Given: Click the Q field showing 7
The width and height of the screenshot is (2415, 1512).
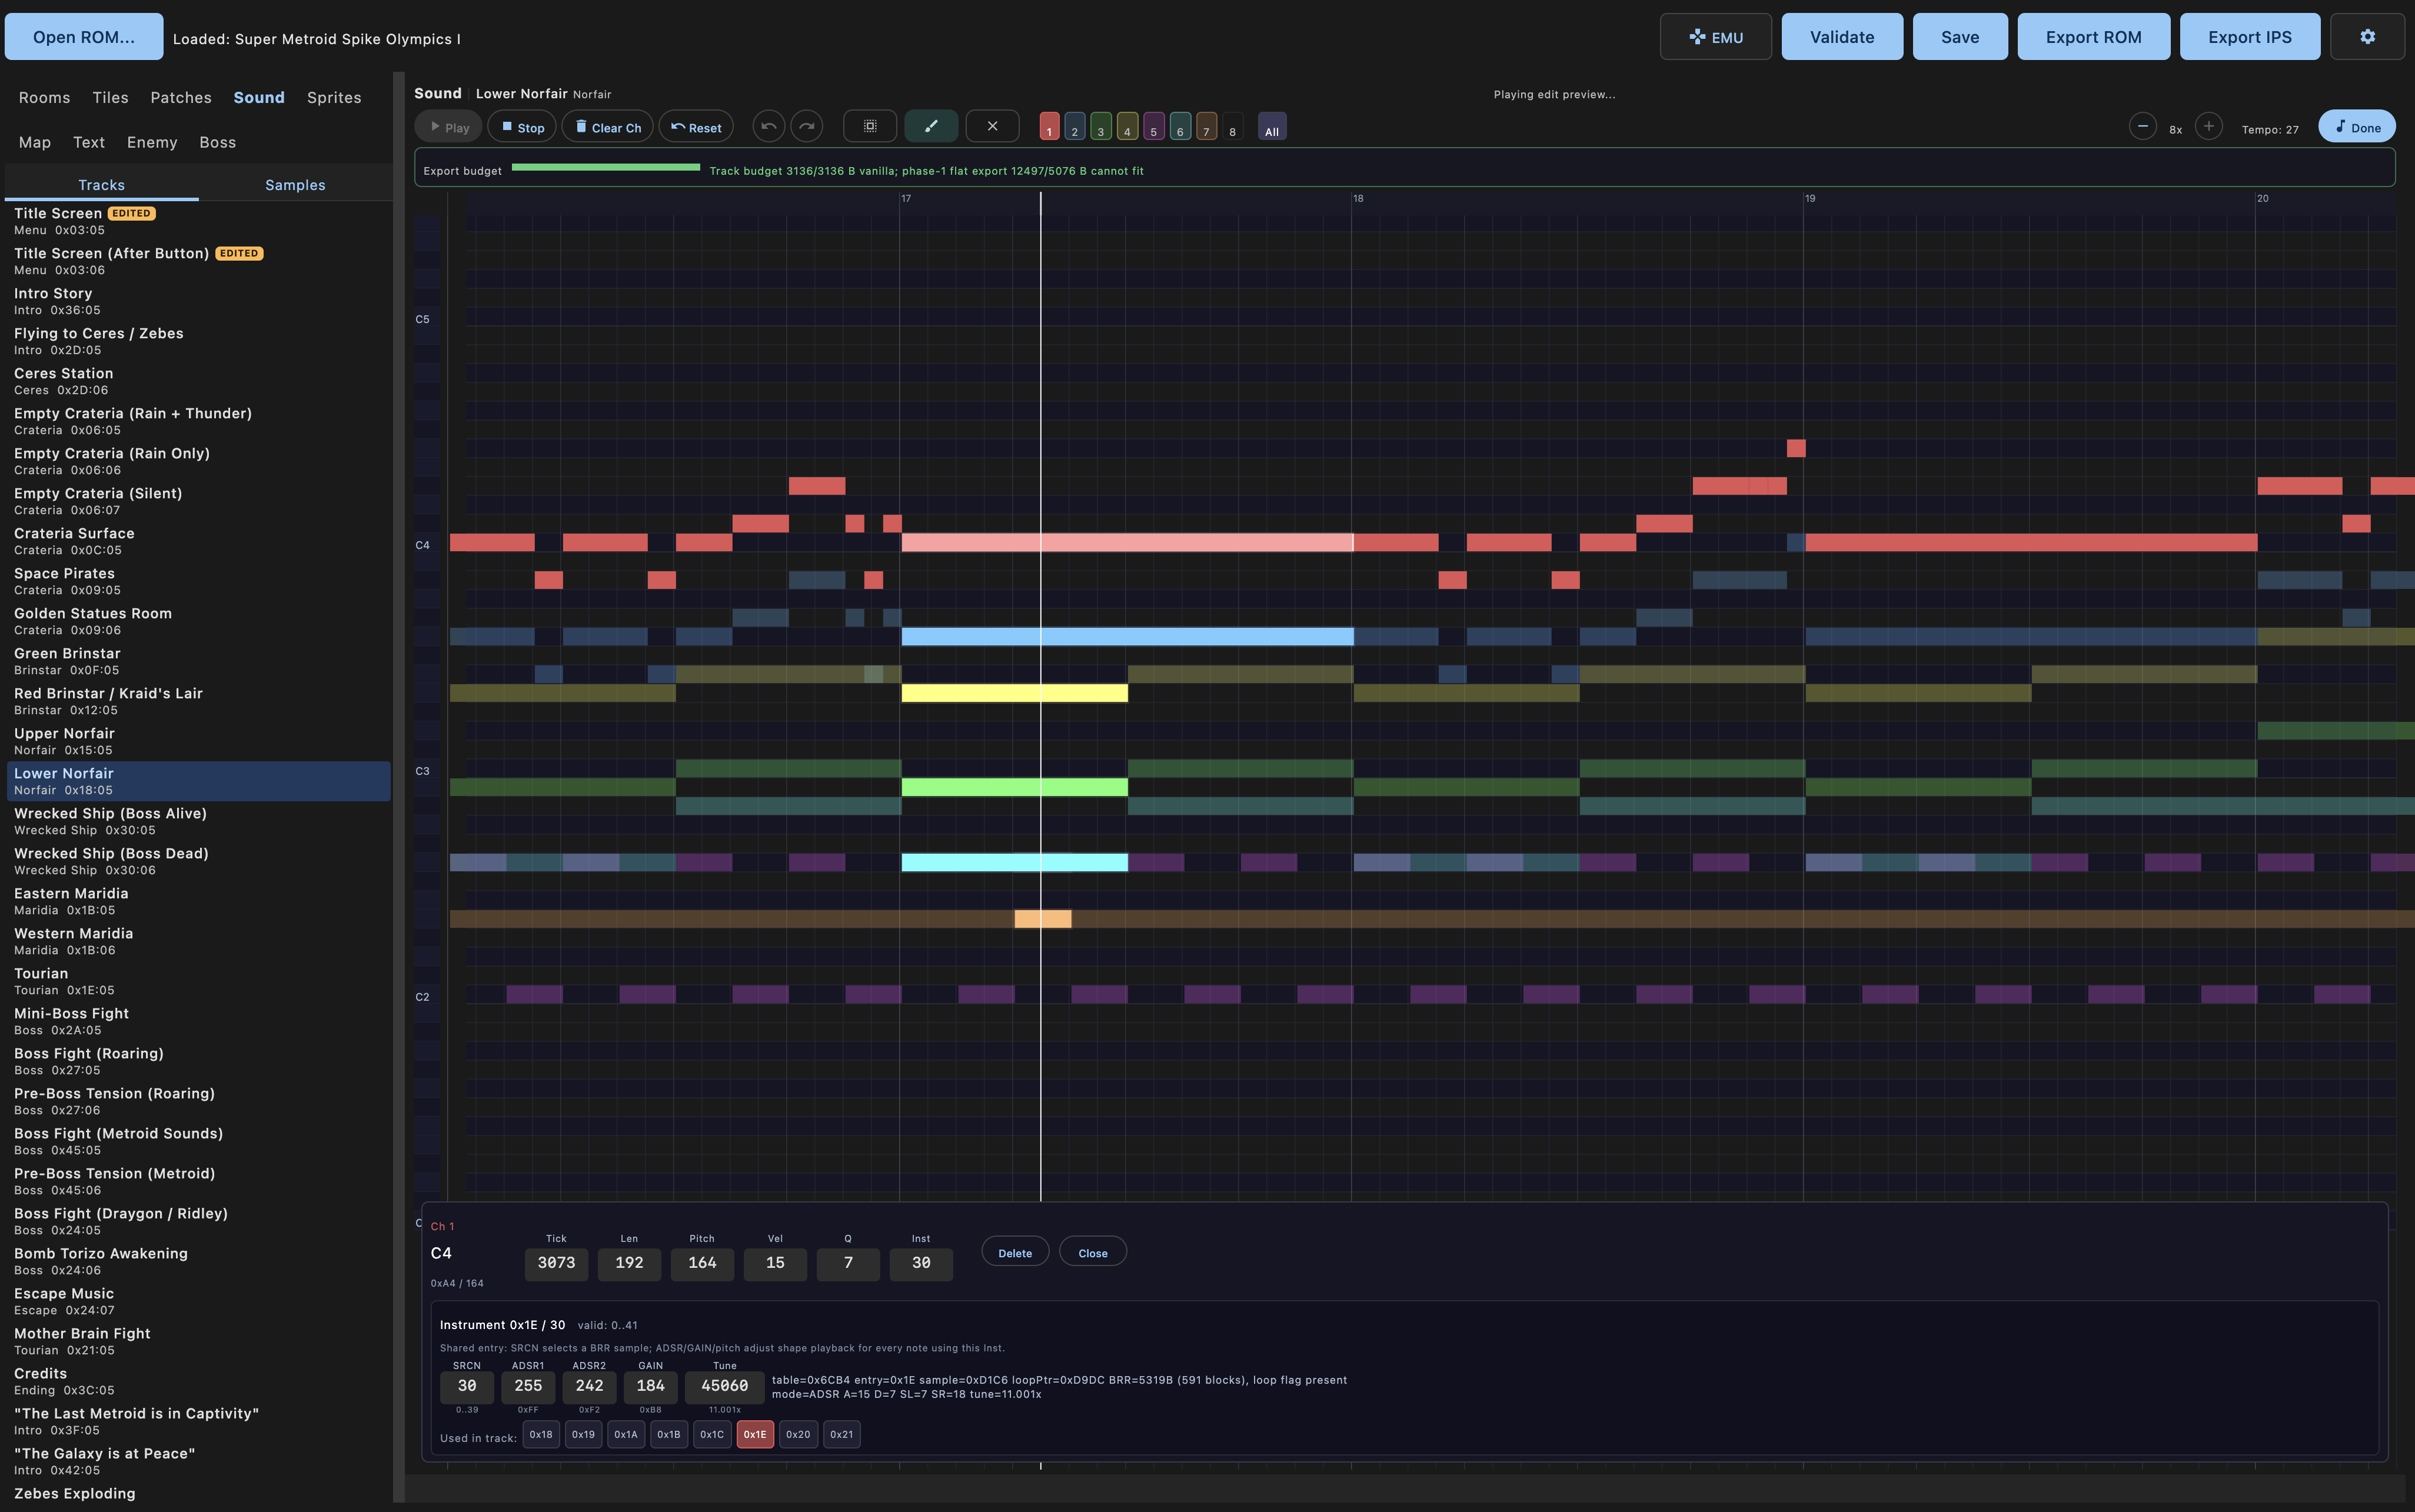Looking at the screenshot, I should (848, 1263).
